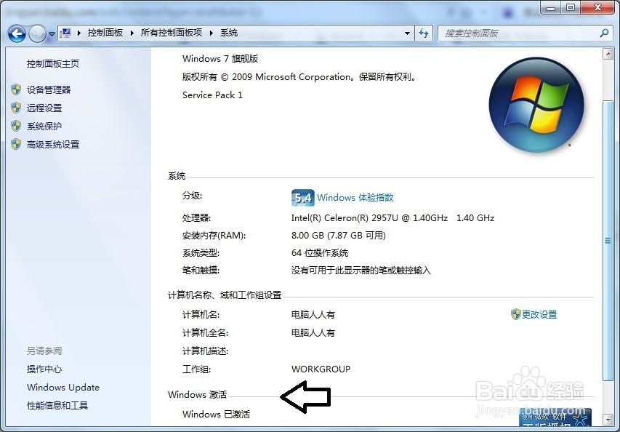Select 没有可用于此显示器的笔或触控输入 text
The image size is (620, 432).
pyautogui.click(x=361, y=271)
